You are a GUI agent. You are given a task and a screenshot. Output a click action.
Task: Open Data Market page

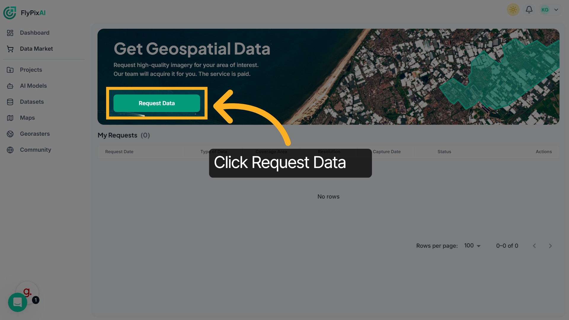(x=36, y=49)
